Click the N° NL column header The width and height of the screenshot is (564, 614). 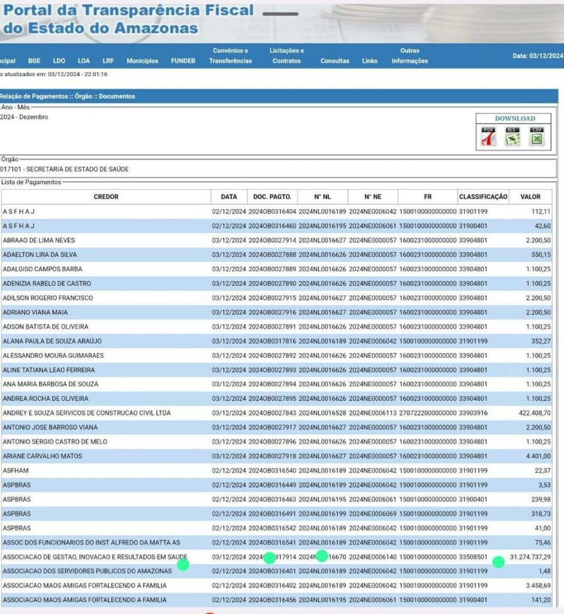pos(322,197)
